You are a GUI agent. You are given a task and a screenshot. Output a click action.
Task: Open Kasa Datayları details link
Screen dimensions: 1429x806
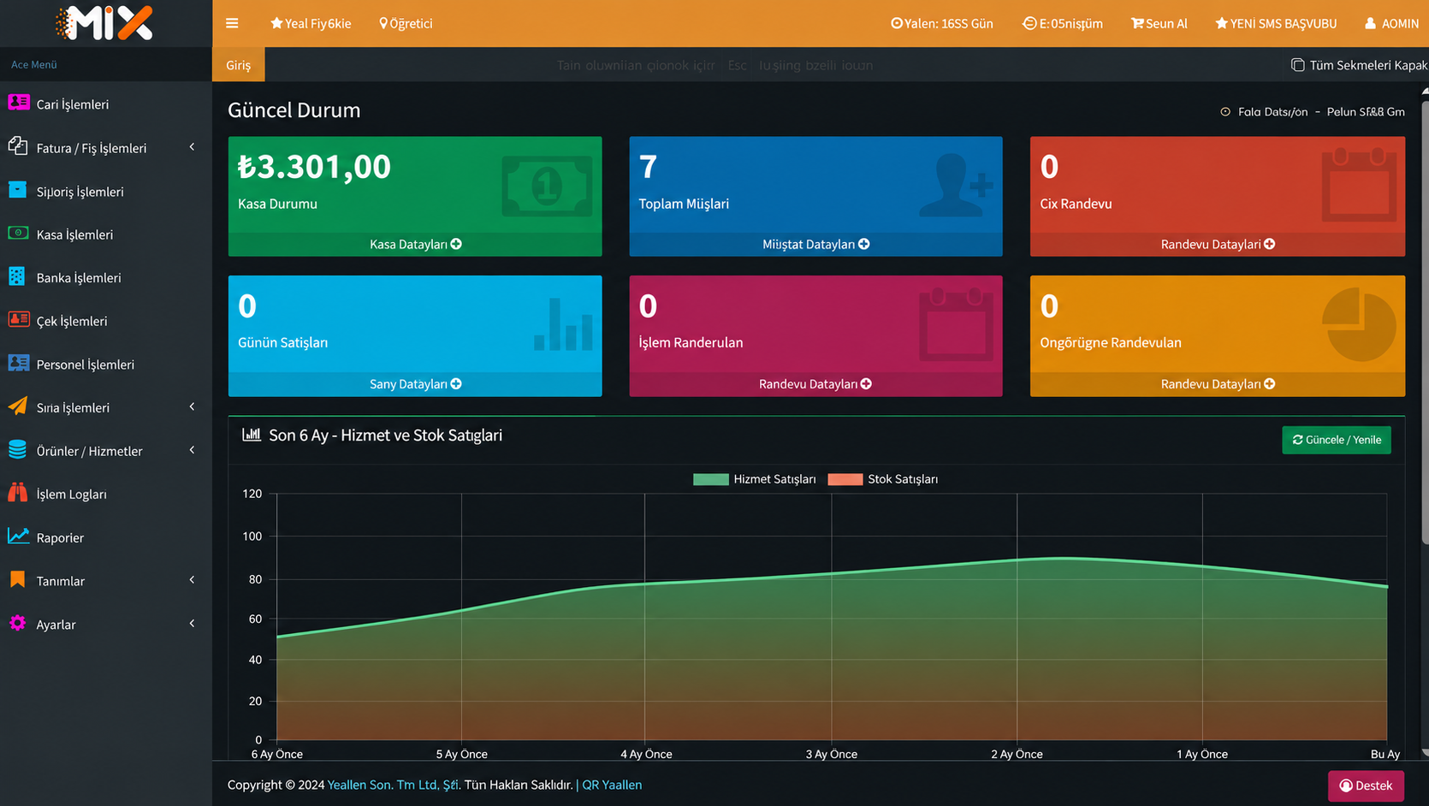tap(415, 245)
